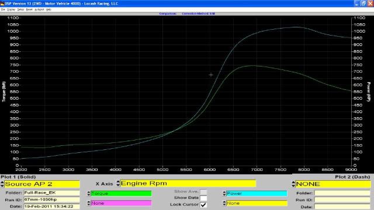Open the Engine Rpm X axis selector
Screen dimensions: 374x210
[188, 183]
